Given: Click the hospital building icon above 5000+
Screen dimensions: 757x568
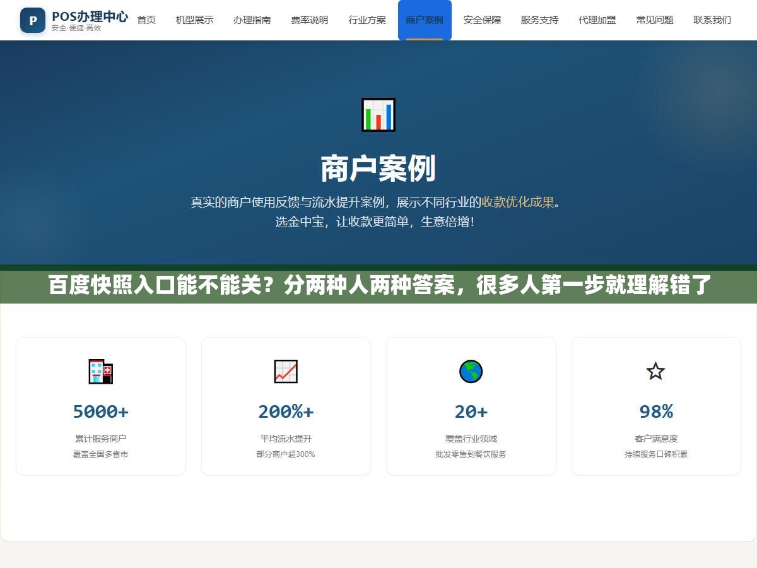Looking at the screenshot, I should (101, 371).
